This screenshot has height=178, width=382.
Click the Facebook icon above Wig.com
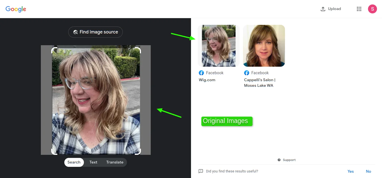(201, 73)
